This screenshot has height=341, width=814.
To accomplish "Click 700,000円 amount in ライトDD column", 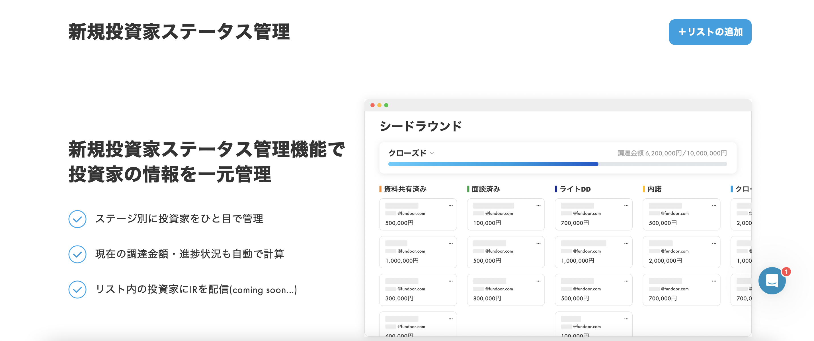I will tap(575, 223).
